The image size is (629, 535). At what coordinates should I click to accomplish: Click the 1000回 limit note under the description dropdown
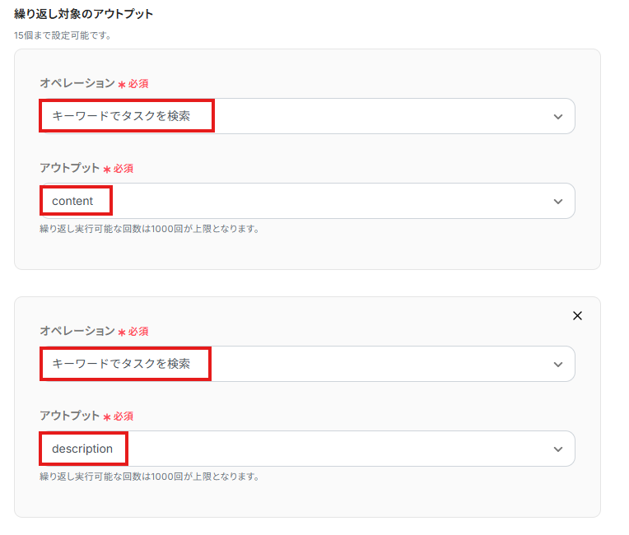pyautogui.click(x=150, y=477)
